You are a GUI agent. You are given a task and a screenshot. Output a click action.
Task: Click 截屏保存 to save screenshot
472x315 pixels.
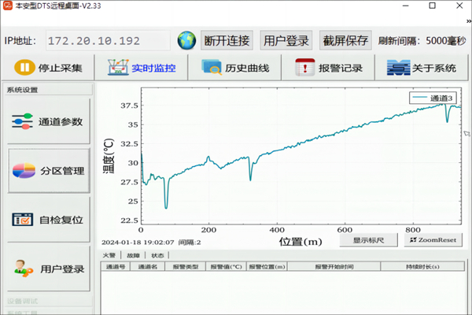pyautogui.click(x=345, y=40)
